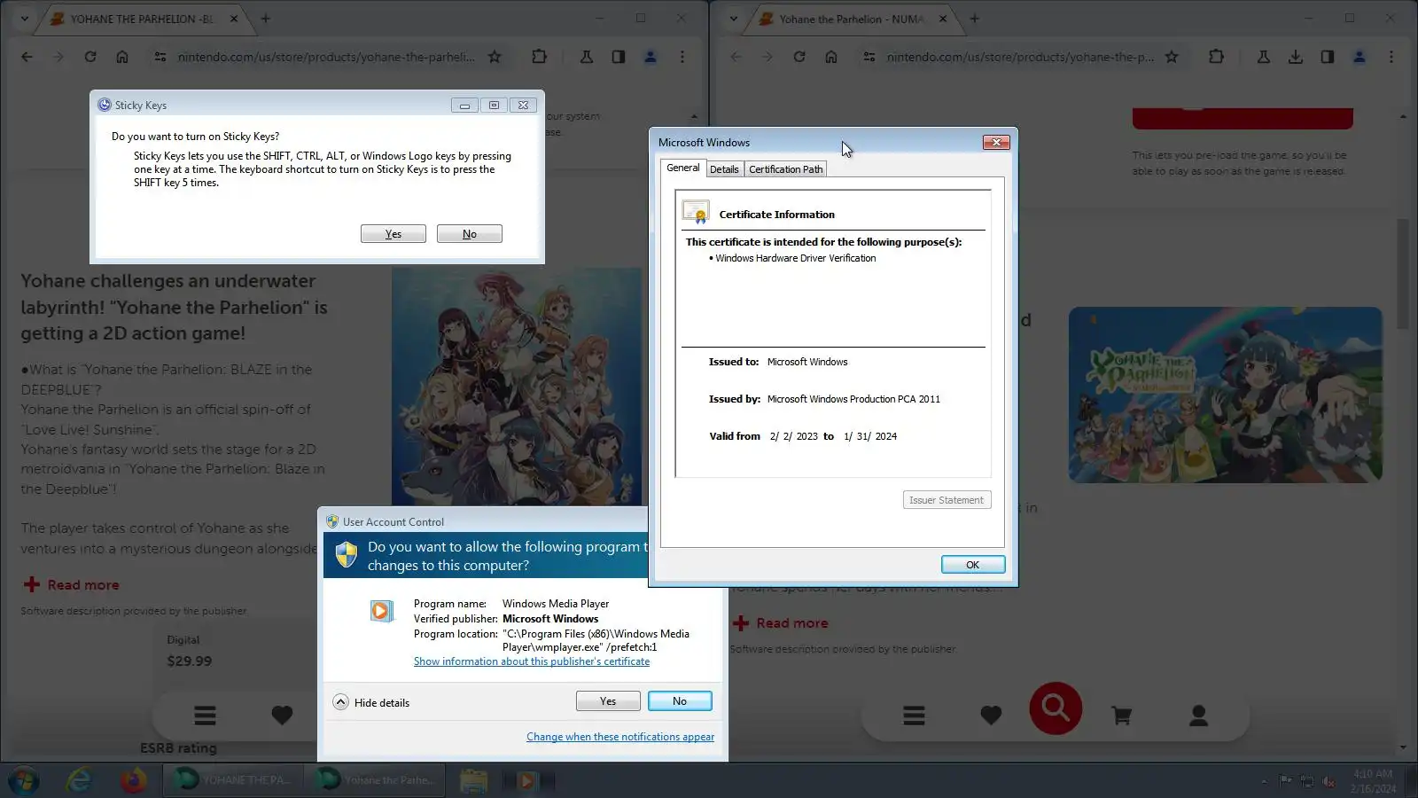
Task: Switch to the Yohane the Pathe... taskbar window
Action: [x=375, y=780]
